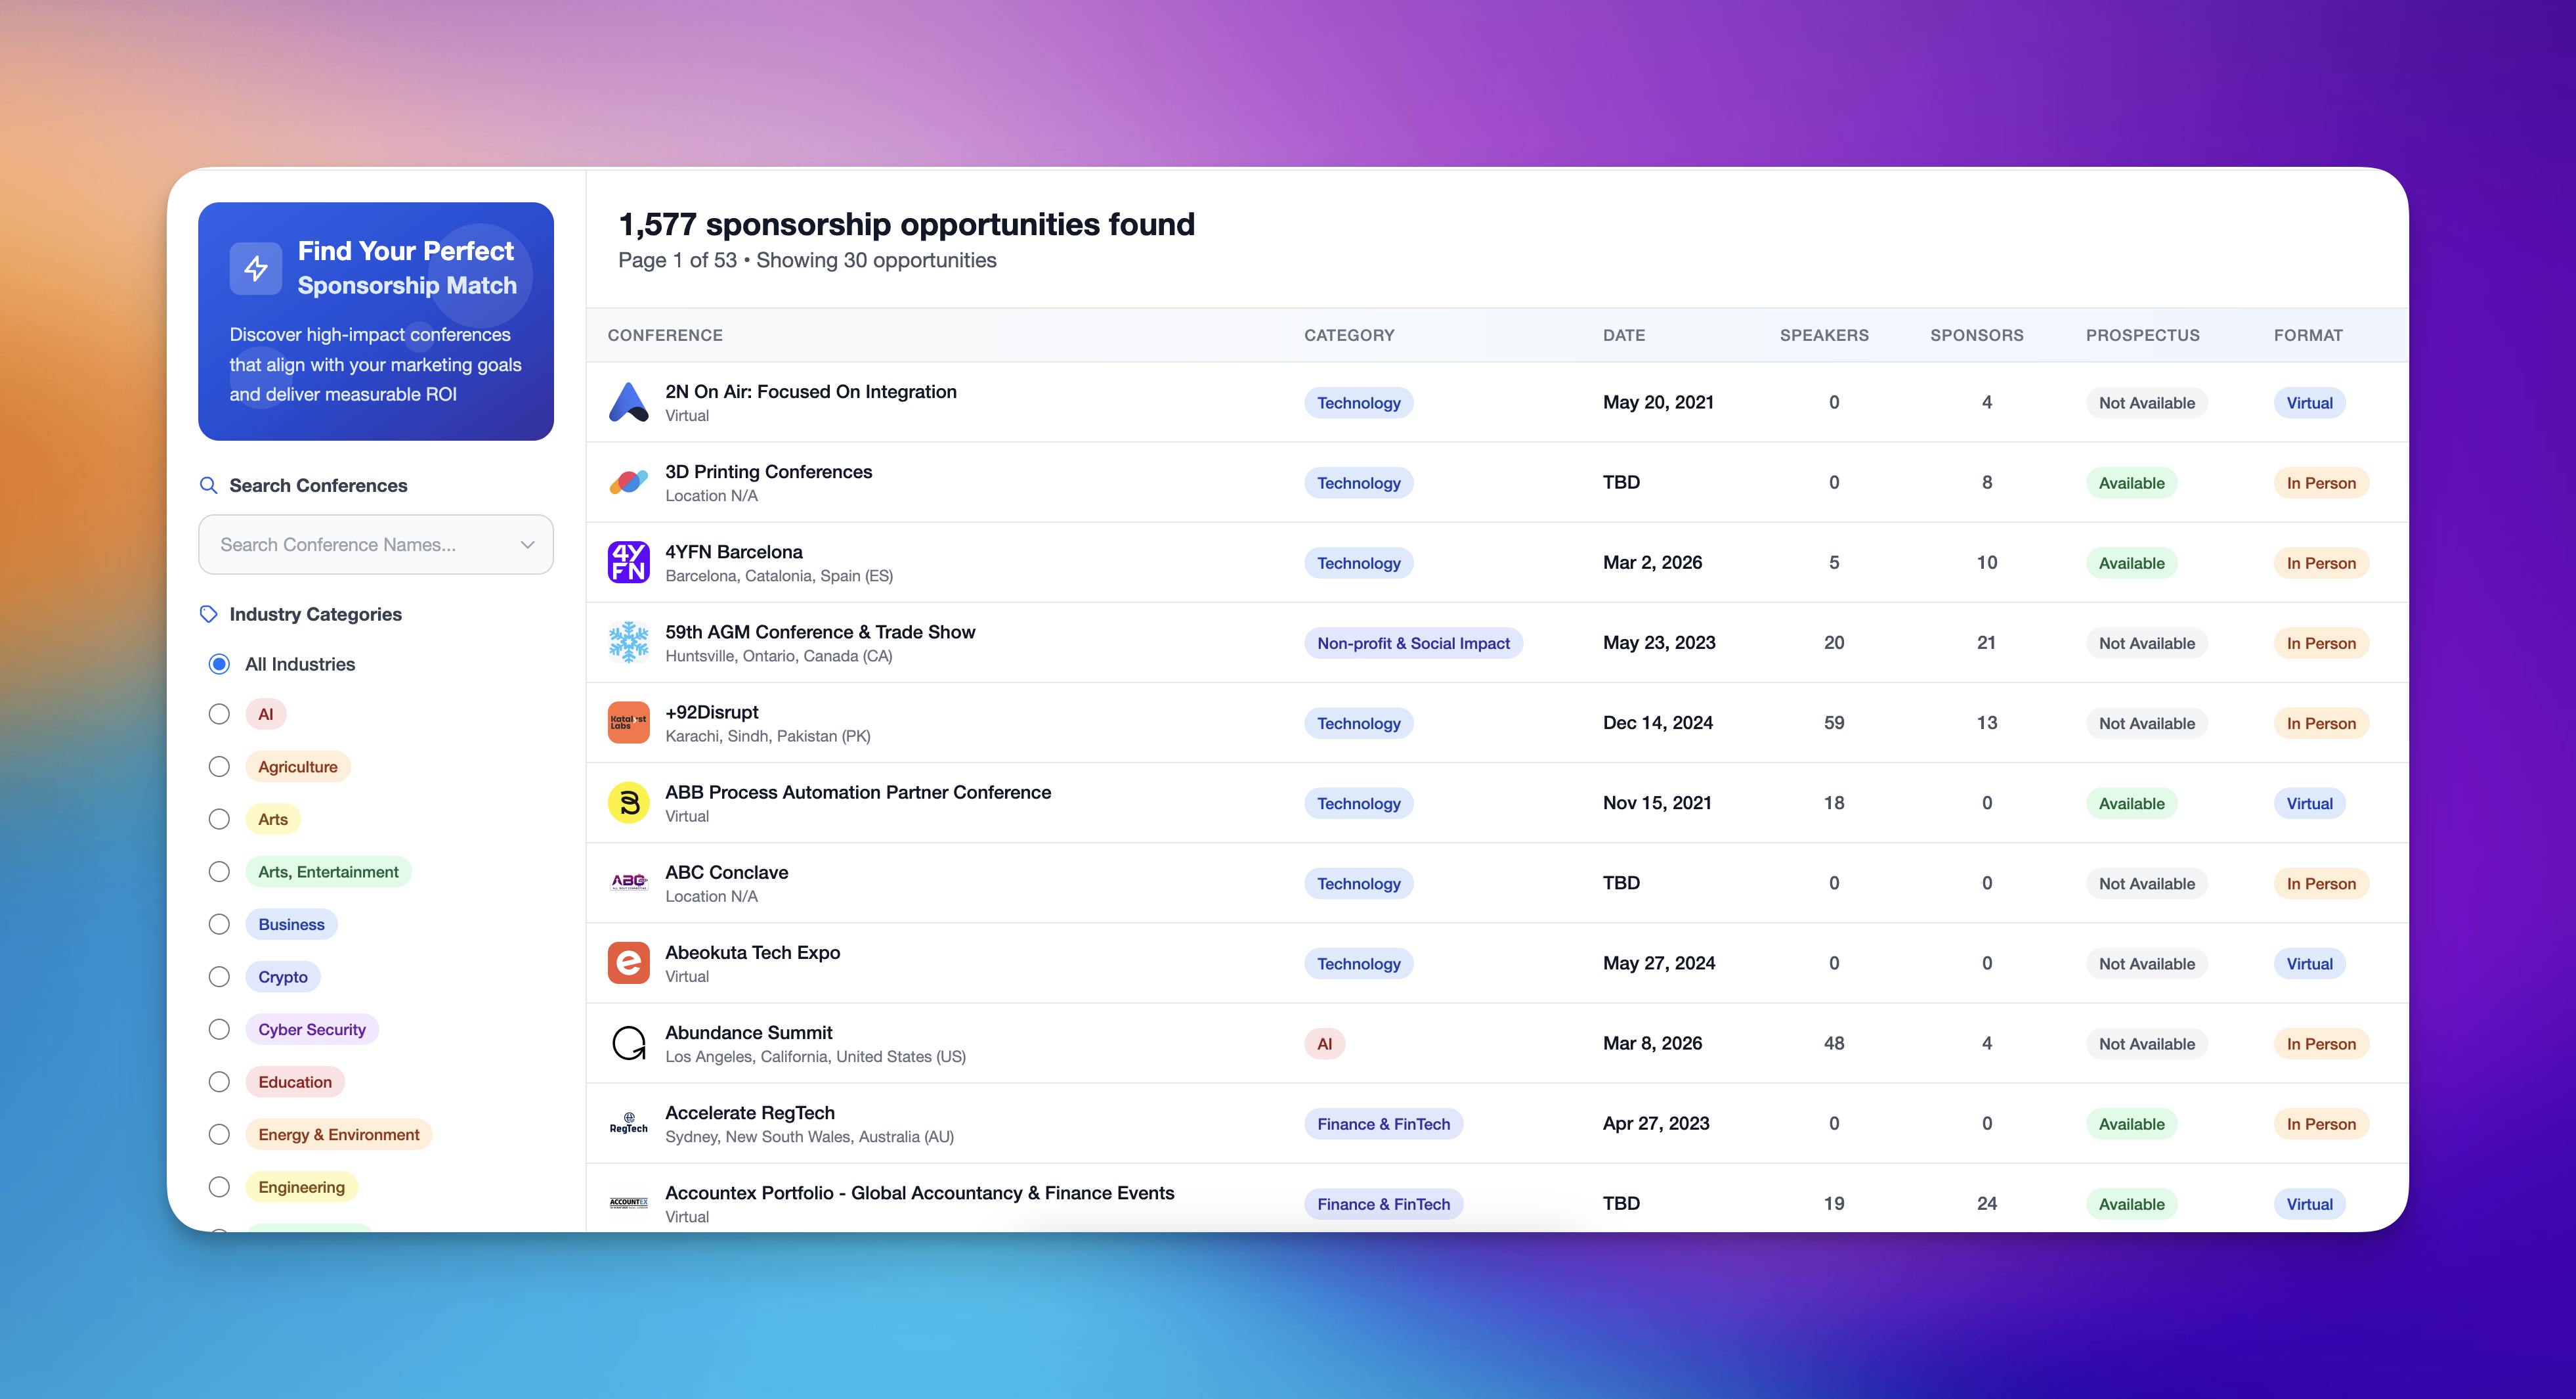Image resolution: width=2576 pixels, height=1399 pixels.
Task: Click the Abundance Summit circular logo
Action: (x=628, y=1043)
